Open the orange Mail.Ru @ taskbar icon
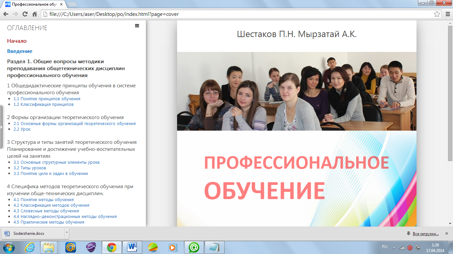Viewport: 453px width, 254px height. tap(71, 247)
